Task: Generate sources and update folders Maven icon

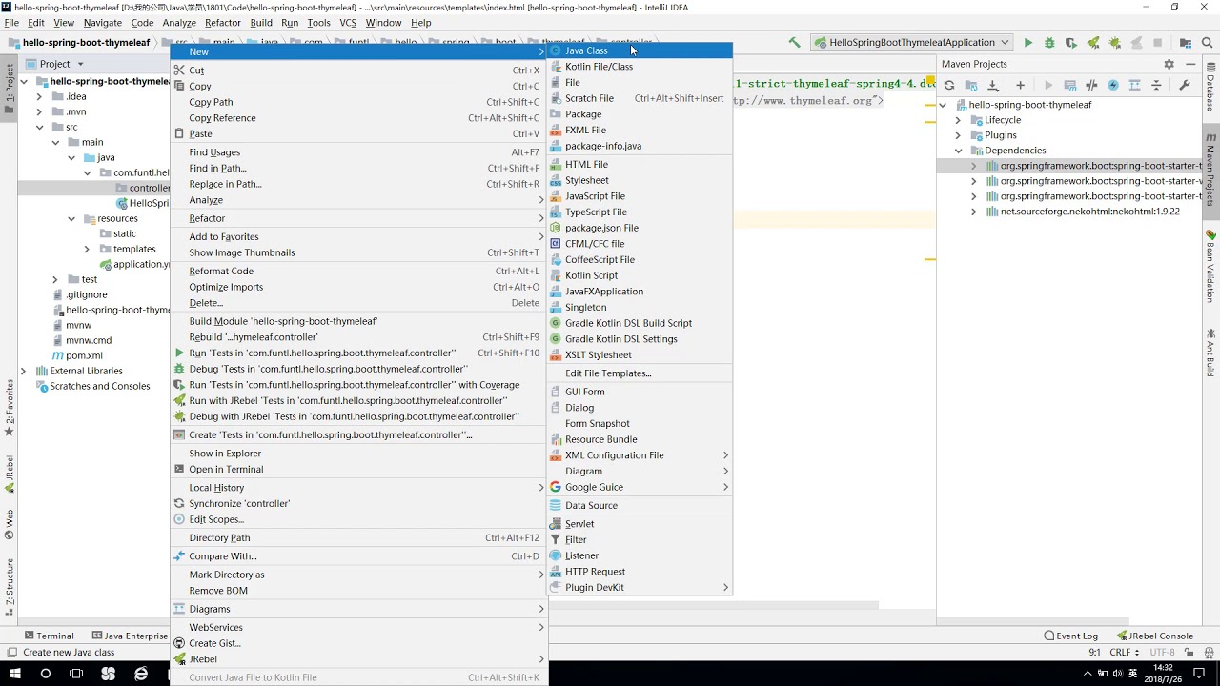Action: pyautogui.click(x=971, y=85)
